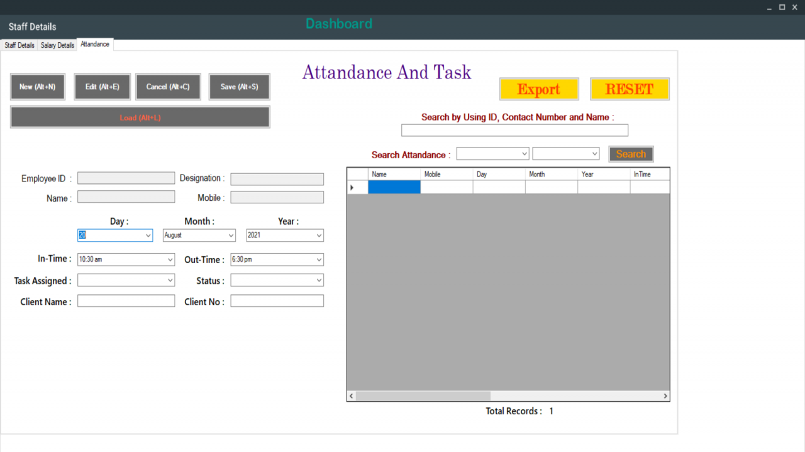Click the Mobile column header in grid
805x452 pixels.
click(x=447, y=174)
